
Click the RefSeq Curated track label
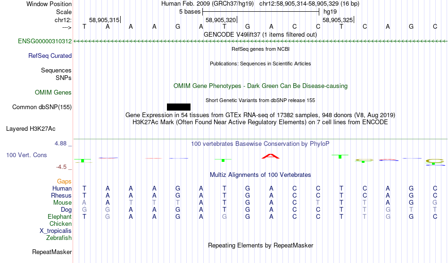tap(50, 56)
